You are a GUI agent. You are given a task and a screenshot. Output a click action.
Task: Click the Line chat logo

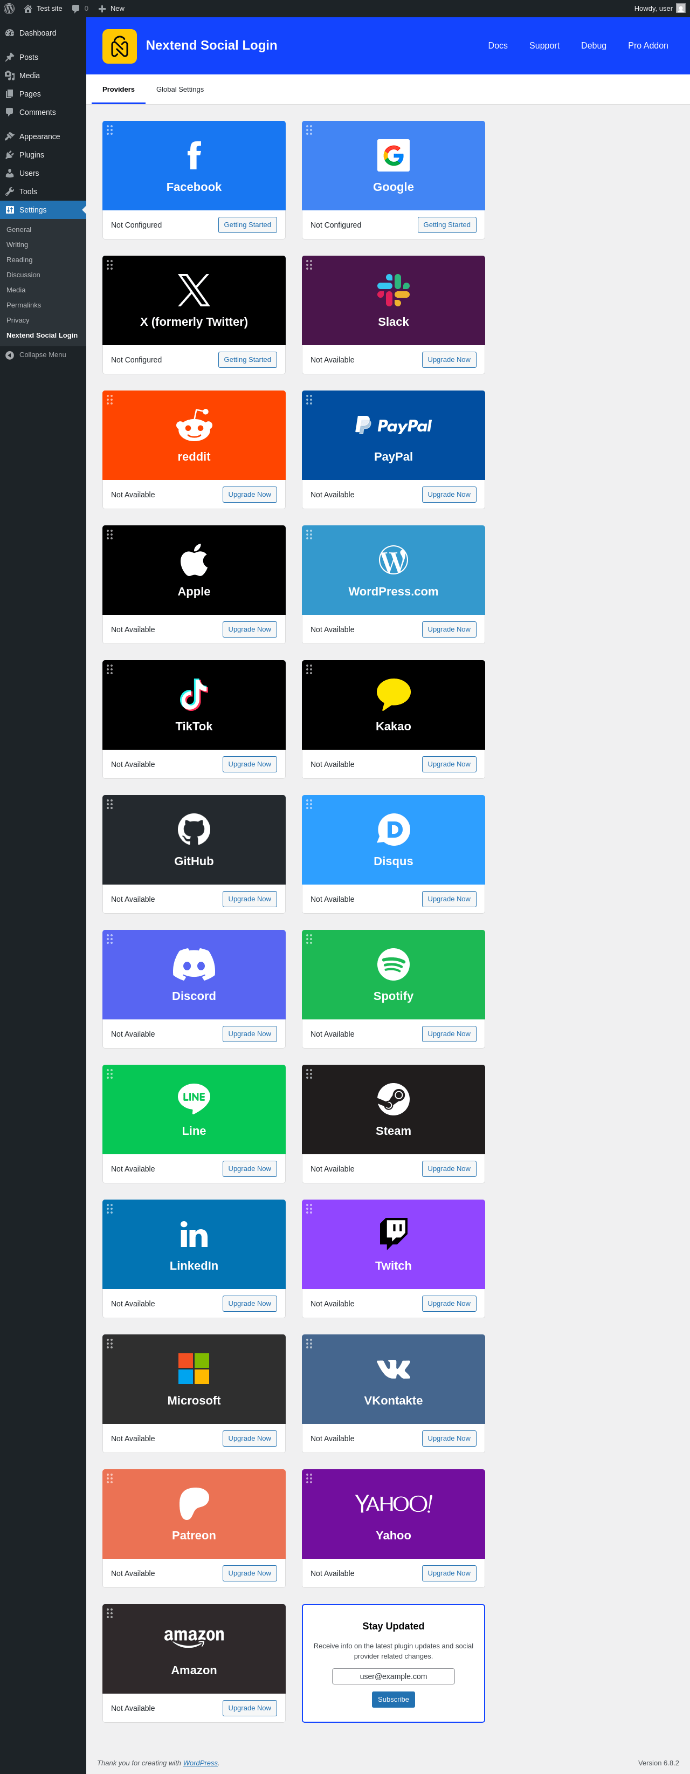[x=194, y=1099]
